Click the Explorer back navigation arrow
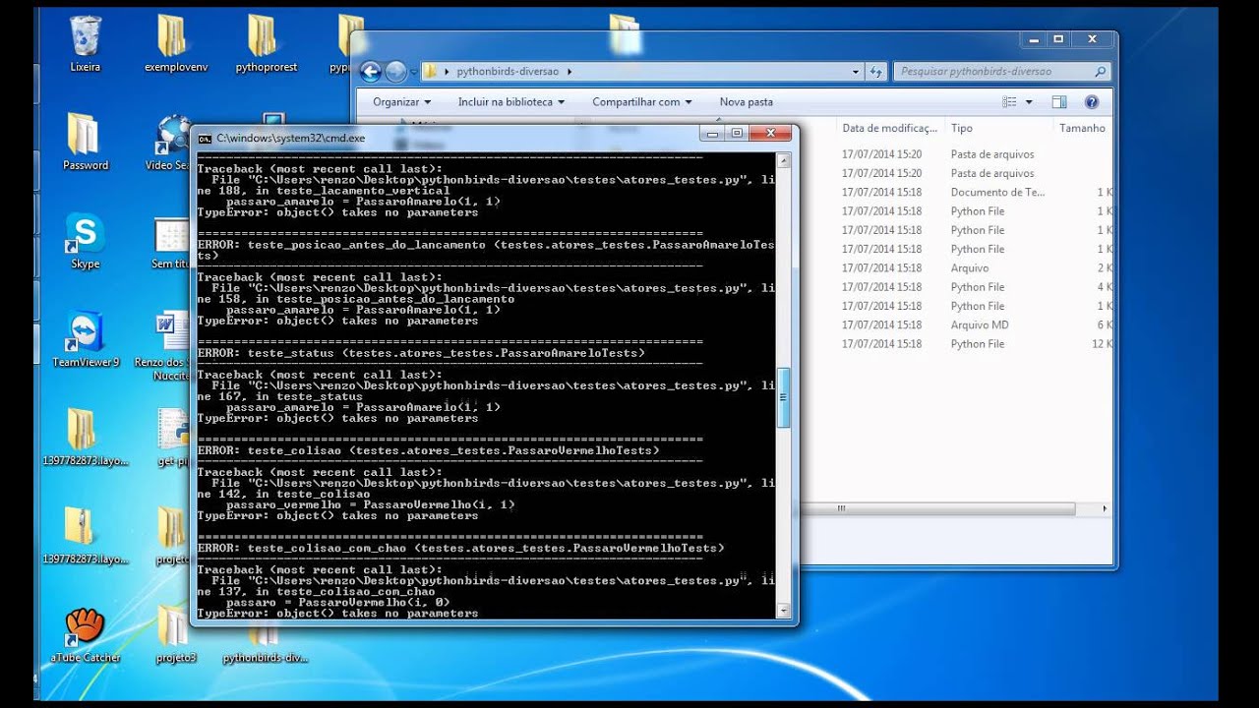 tap(370, 71)
